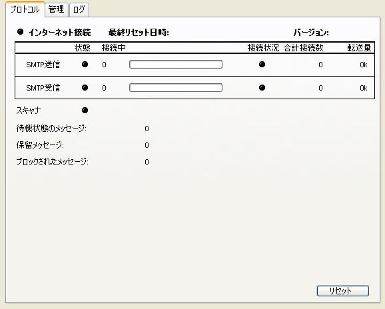
Task: Click the SMTP送信 状態 indicator dot
Action: (85, 65)
